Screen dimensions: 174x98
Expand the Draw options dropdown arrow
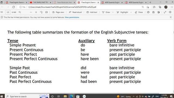(113, 12)
